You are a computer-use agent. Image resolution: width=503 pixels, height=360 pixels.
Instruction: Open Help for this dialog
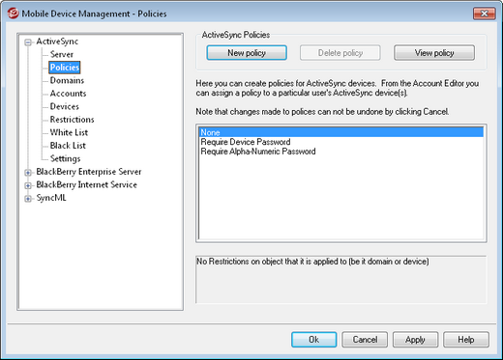coord(466,340)
